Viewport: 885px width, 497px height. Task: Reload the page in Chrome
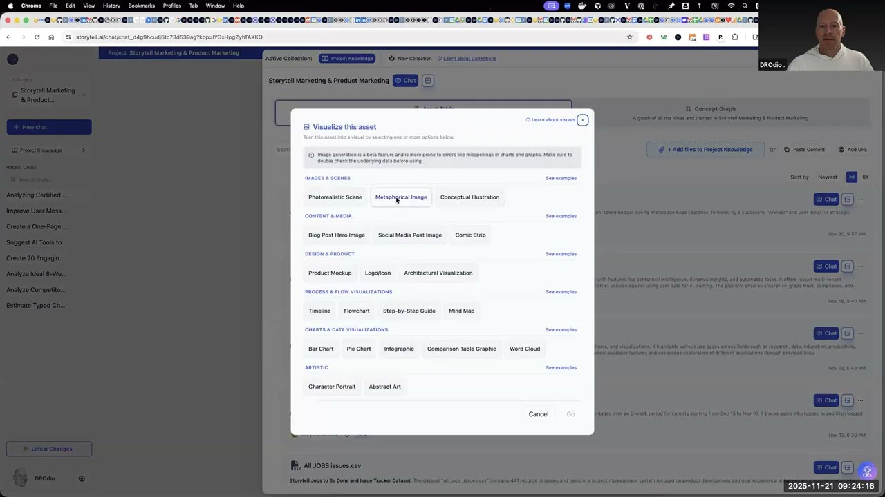[x=37, y=37]
